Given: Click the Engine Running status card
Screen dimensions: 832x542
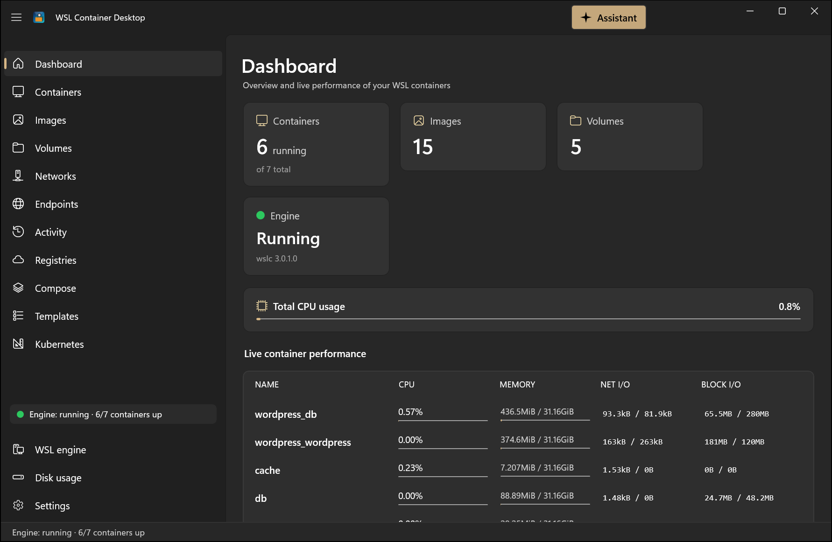Looking at the screenshot, I should pos(316,236).
